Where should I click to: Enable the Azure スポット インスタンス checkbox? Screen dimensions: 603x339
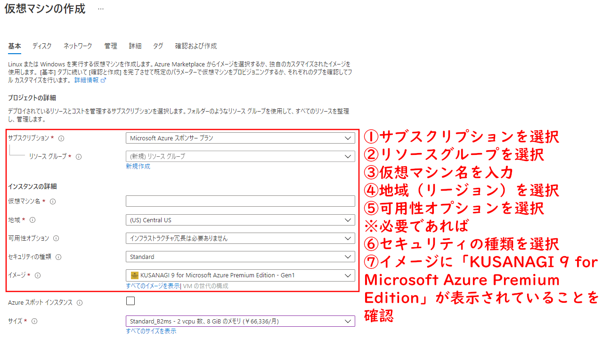130,301
